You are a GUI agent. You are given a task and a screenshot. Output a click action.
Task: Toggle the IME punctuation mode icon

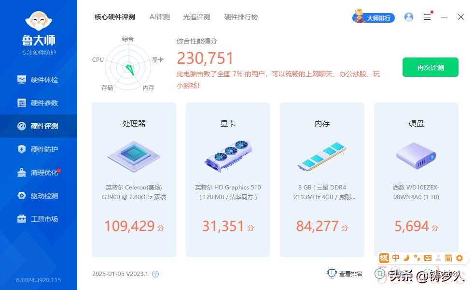(417, 258)
